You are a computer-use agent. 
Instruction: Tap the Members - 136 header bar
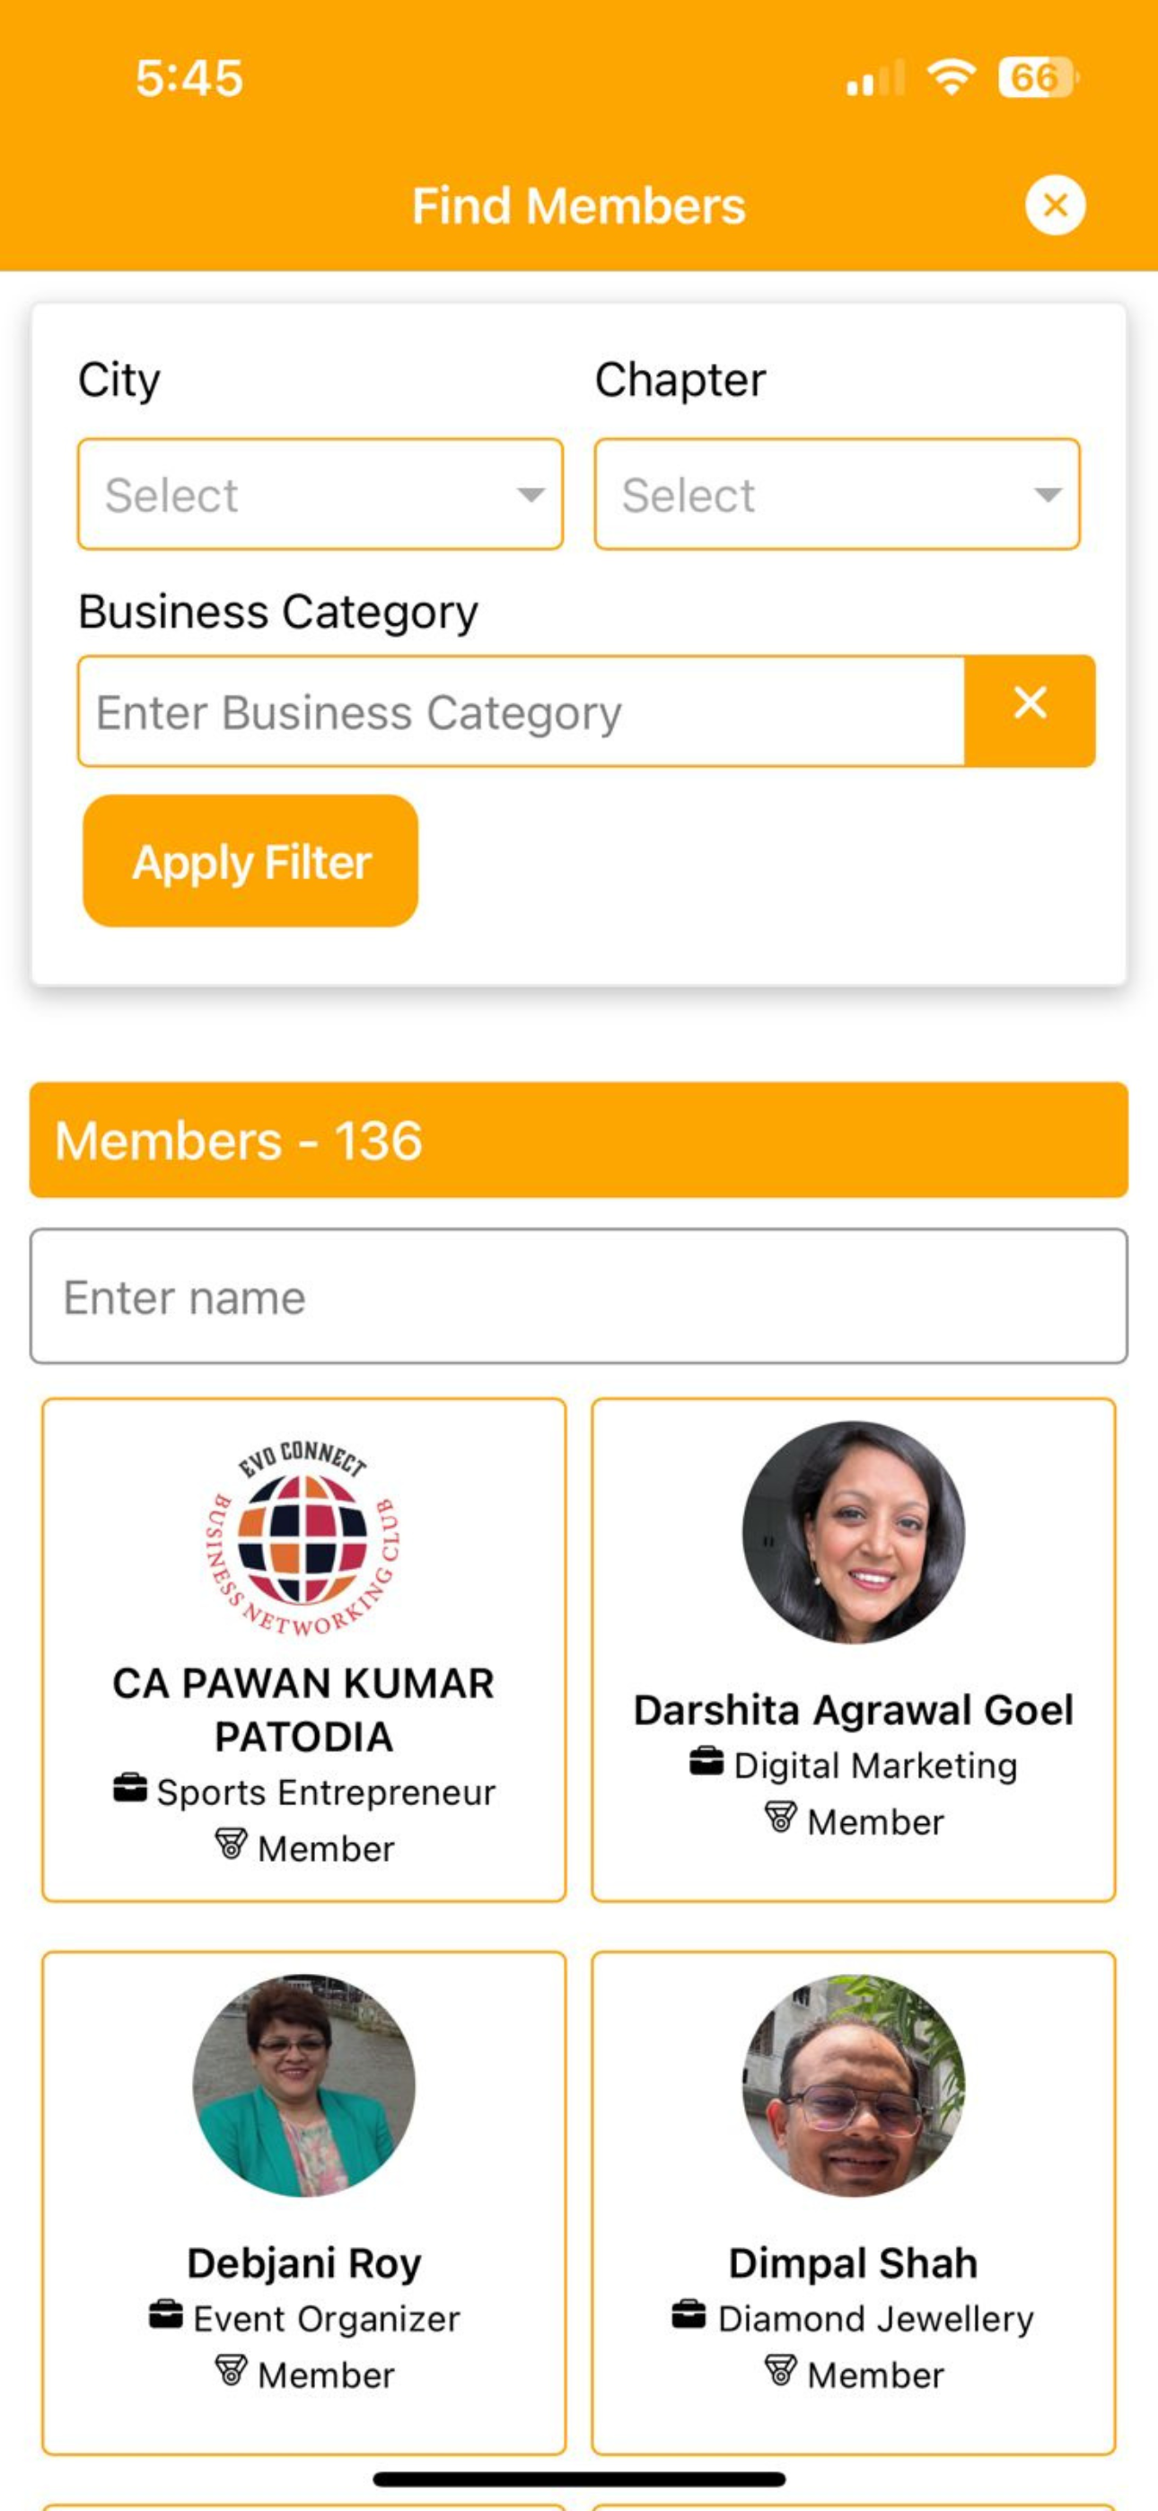tap(579, 1140)
